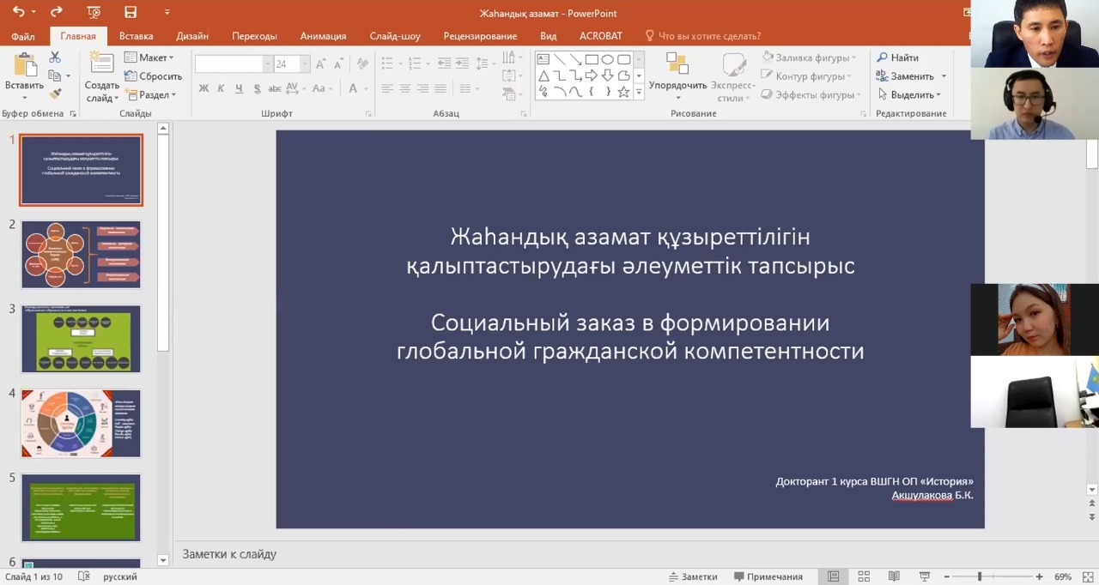Viewport: 1099px width, 585px height.
Task: Switch to the ACROBAT tab
Action: (x=601, y=36)
